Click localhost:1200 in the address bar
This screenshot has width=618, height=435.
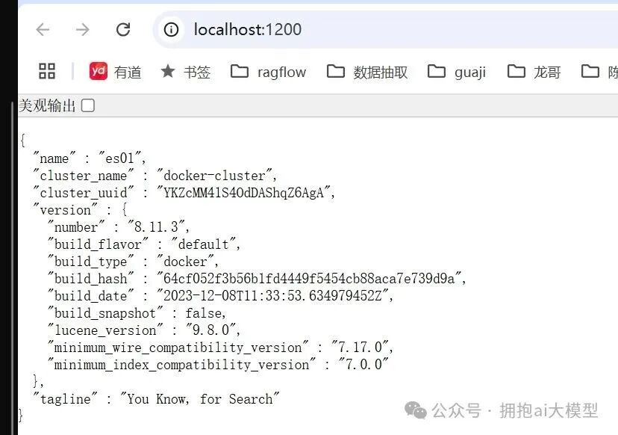coord(246,30)
